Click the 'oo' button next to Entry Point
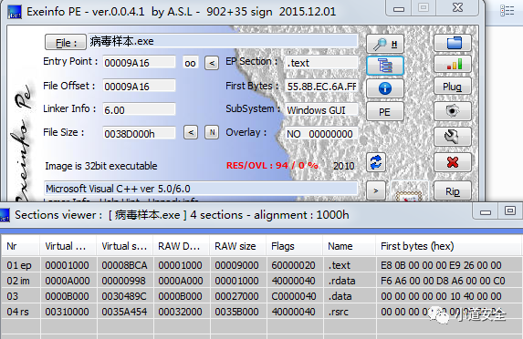This screenshot has height=339, width=523. point(191,63)
